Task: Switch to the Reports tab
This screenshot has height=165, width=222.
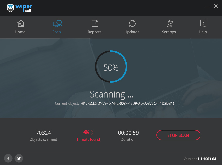Action: tap(94, 27)
